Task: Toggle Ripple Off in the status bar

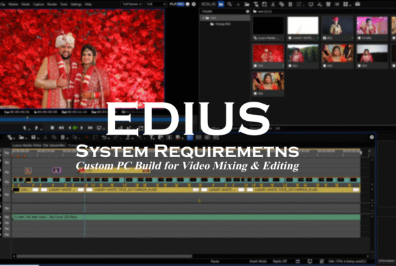Action: (x=280, y=261)
